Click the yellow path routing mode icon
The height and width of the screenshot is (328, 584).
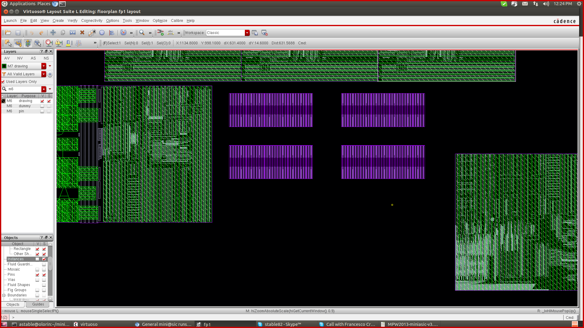click(18, 43)
